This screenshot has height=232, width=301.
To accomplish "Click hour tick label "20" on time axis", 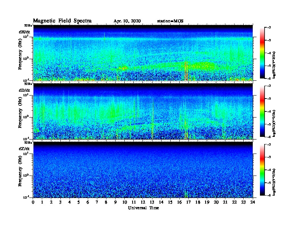I will 216,202.
